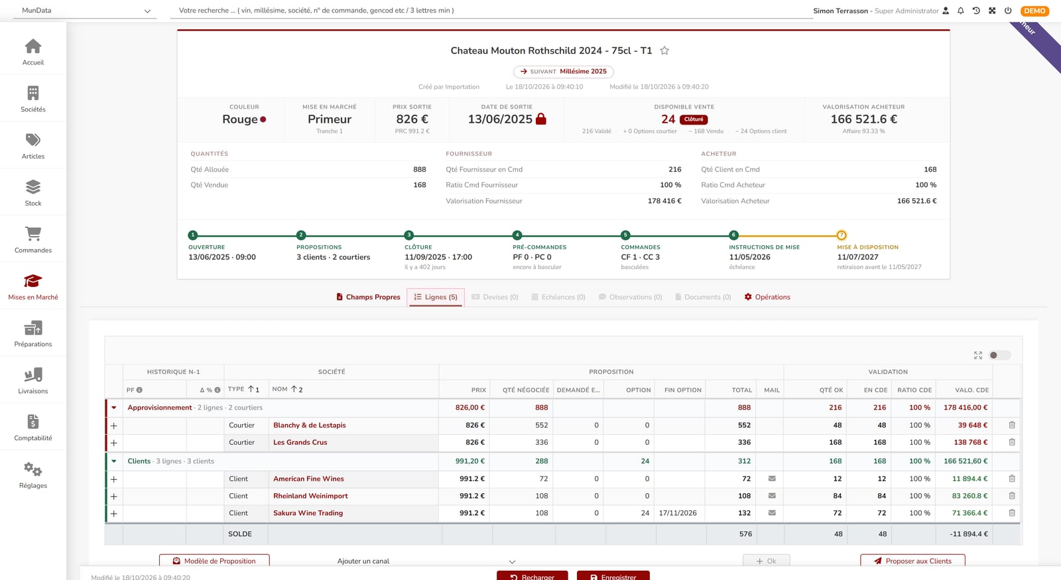The image size is (1061, 580).
Task: Go to next Millésime 2025
Action: (564, 72)
